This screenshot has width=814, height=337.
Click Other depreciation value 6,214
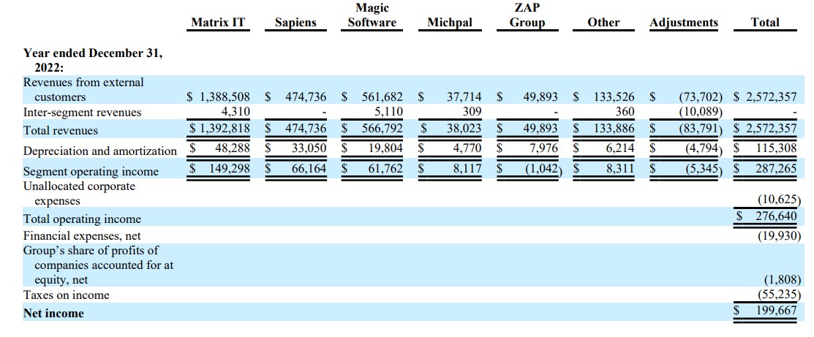(x=621, y=148)
